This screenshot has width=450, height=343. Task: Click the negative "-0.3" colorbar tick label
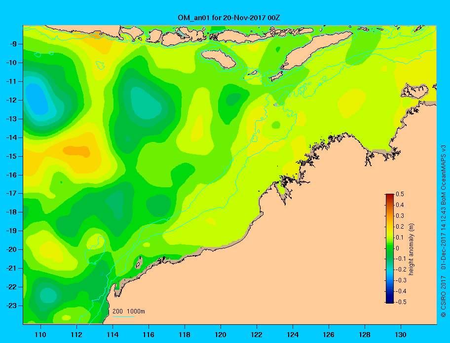[401, 280]
